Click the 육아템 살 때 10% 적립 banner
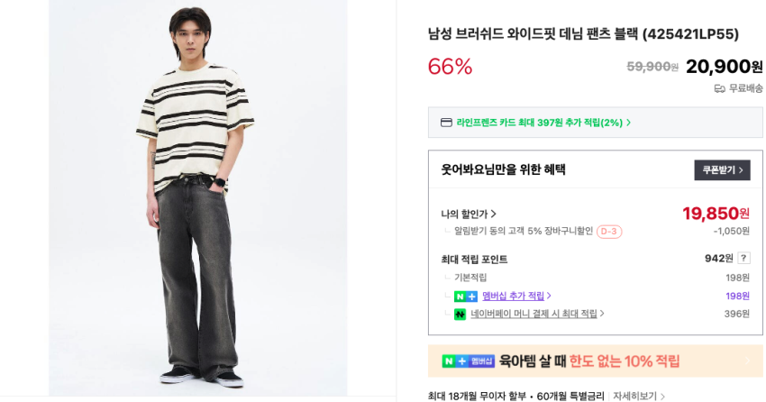 (589, 361)
